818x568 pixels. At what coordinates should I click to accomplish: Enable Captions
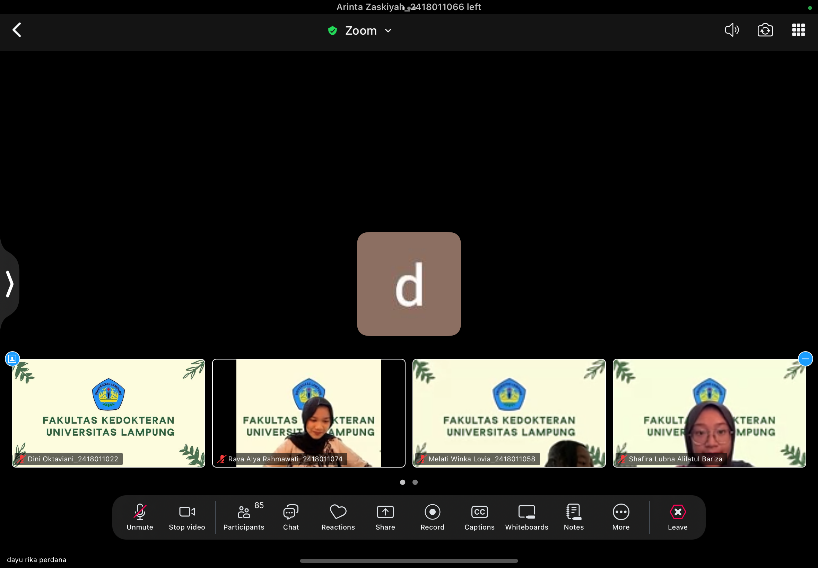click(479, 517)
